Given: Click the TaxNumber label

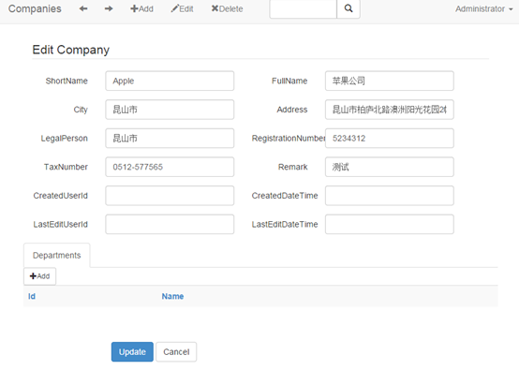Looking at the screenshot, I should coord(66,167).
